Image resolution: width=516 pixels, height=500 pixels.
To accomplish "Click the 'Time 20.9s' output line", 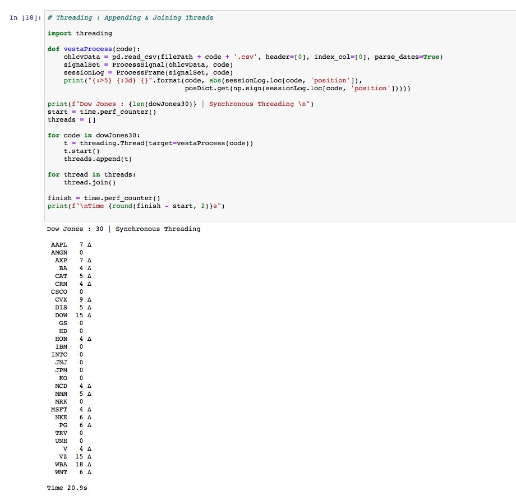I will (67, 488).
